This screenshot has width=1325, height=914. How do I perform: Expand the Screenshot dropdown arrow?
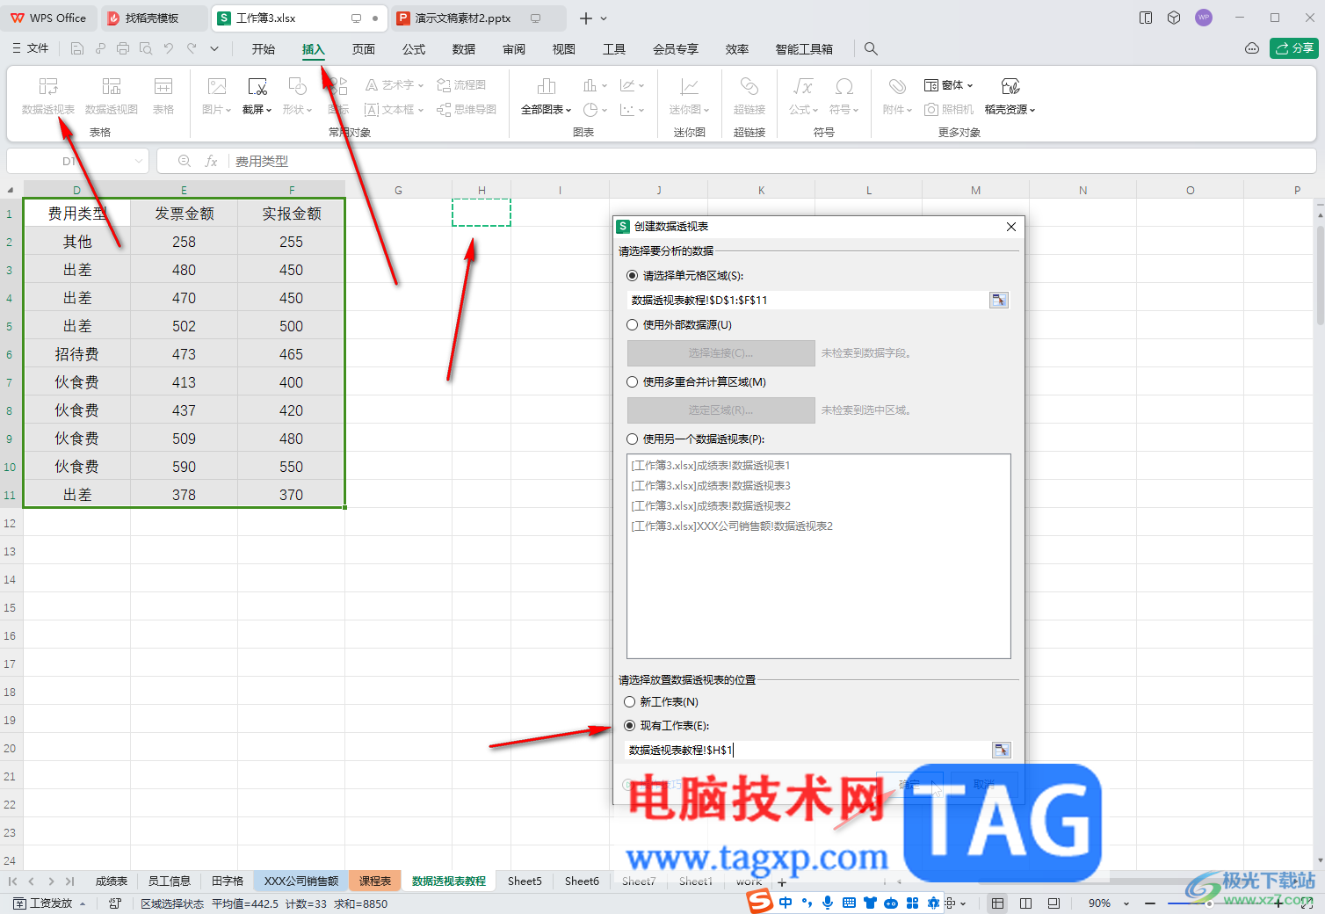(x=268, y=110)
